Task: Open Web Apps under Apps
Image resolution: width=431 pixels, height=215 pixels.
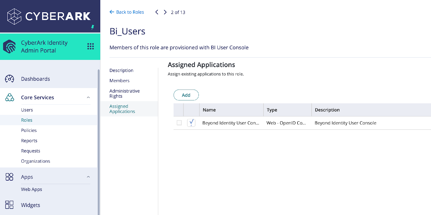Action: [32, 189]
